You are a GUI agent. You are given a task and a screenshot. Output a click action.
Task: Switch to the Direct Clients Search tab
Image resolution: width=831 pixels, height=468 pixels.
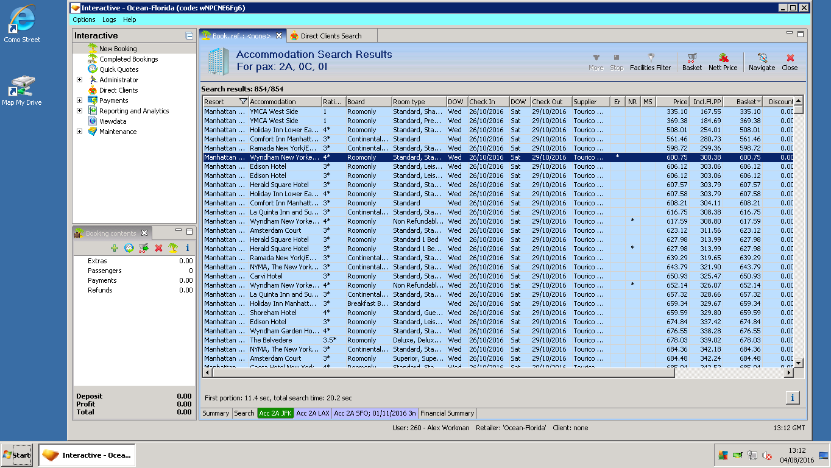(331, 36)
